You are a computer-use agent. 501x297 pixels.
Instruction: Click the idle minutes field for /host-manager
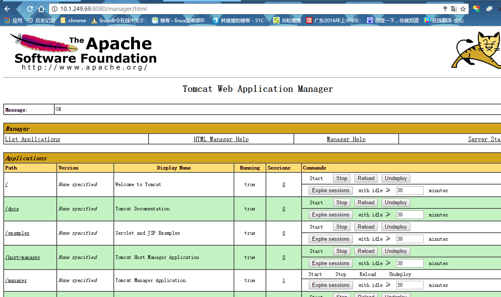pos(410,263)
